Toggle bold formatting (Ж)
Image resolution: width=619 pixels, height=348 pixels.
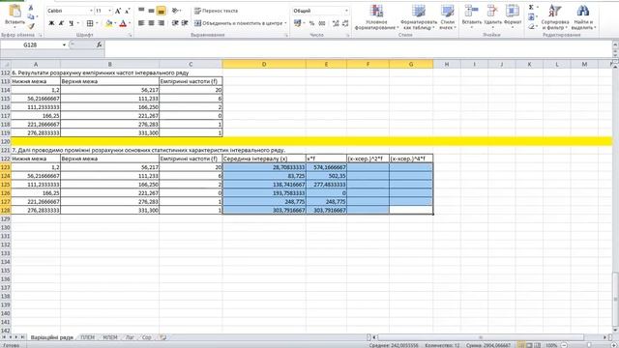tap(51, 23)
